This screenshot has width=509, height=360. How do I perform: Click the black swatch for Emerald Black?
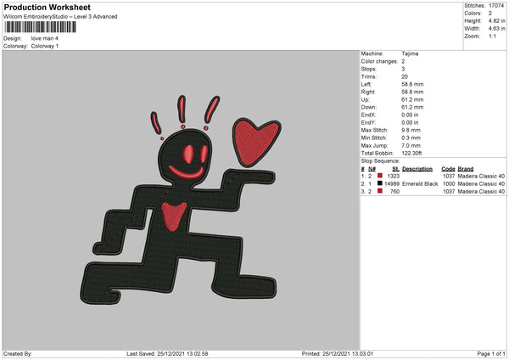[x=380, y=183]
